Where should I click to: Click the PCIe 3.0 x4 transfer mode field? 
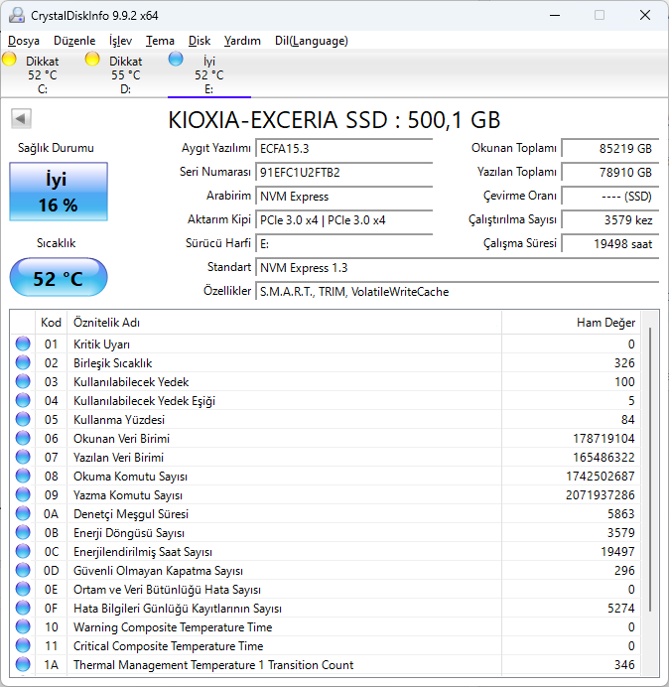(343, 220)
